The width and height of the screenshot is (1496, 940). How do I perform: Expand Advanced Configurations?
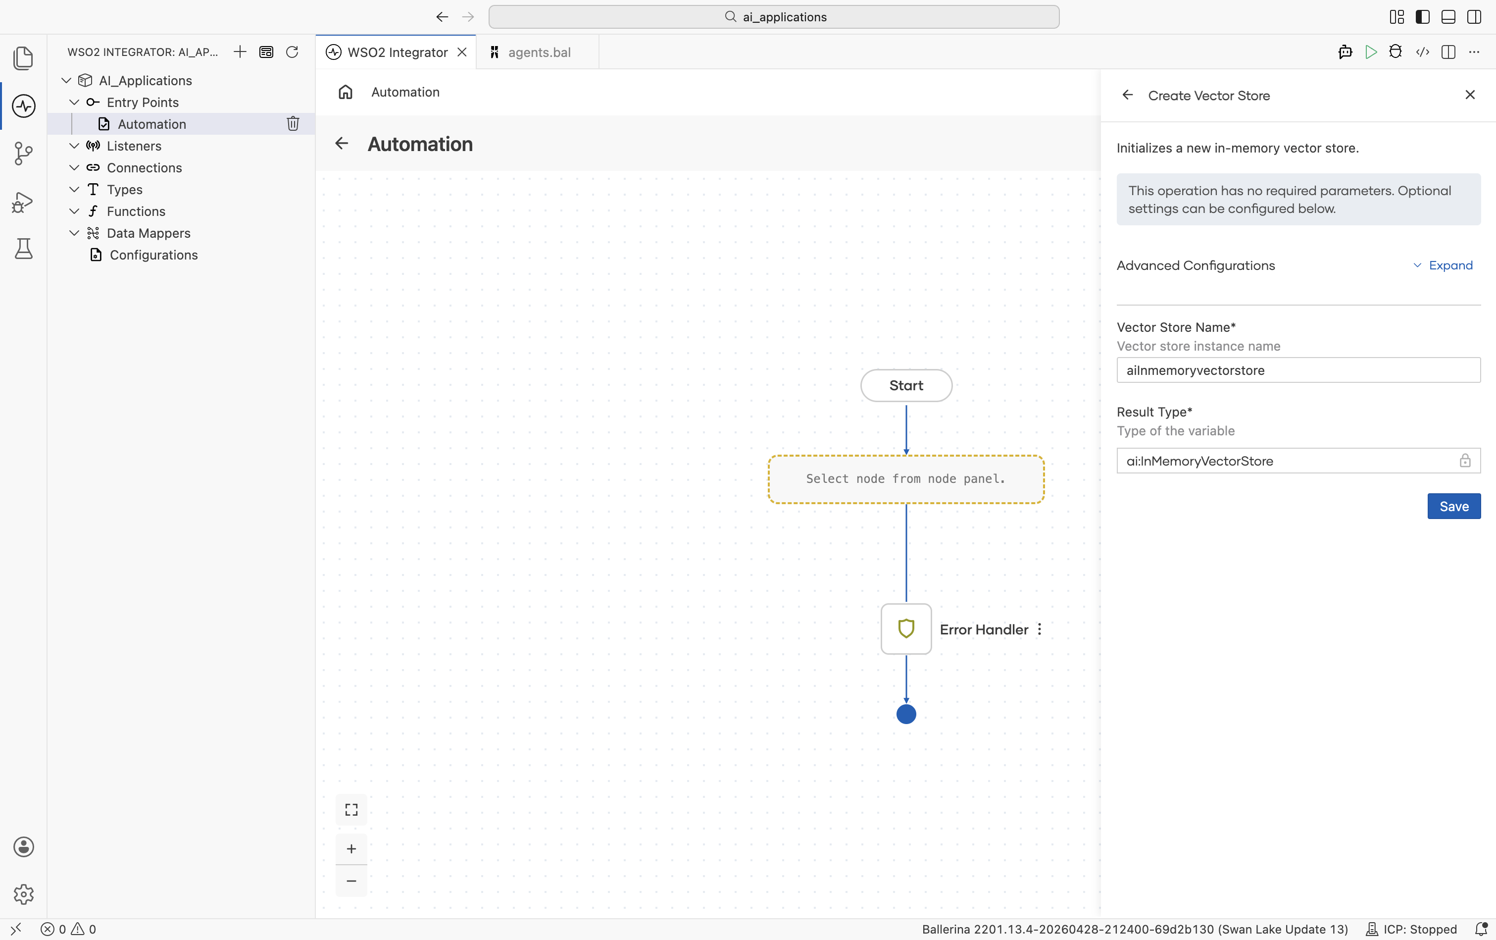[x=1443, y=265]
